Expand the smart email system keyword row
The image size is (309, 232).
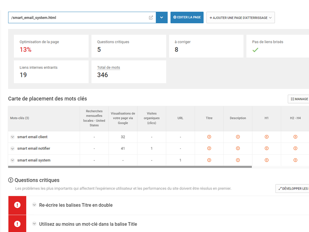[12, 160]
